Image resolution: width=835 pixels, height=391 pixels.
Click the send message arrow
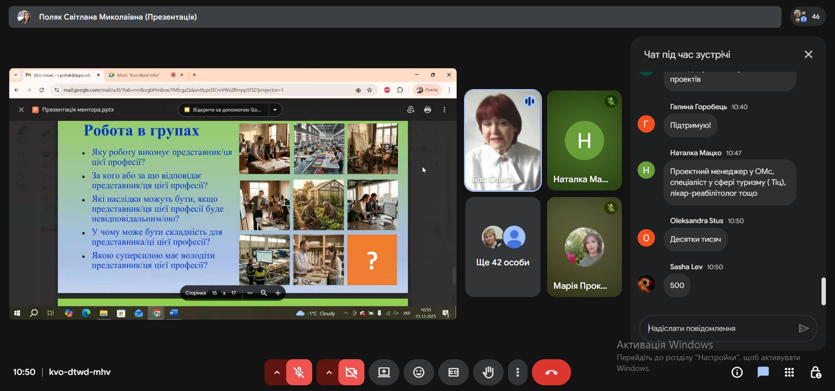click(x=803, y=328)
